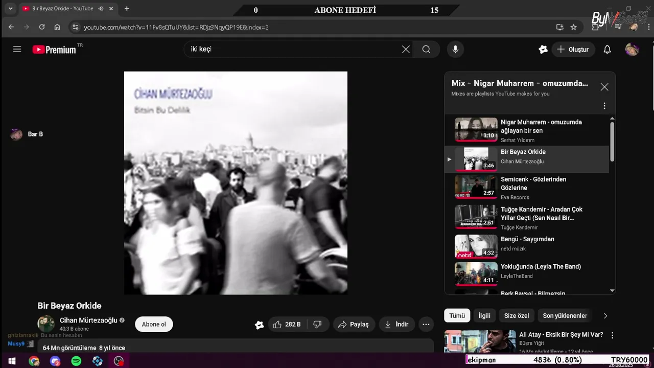654x368 pixels.
Task: Select the İlgili filter chip
Action: (x=484, y=316)
